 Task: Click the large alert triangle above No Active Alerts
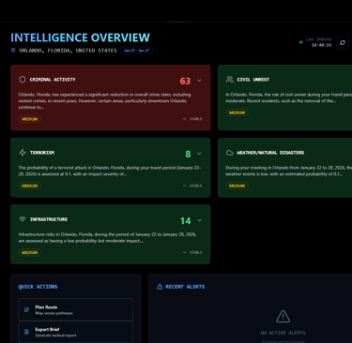[283, 317]
